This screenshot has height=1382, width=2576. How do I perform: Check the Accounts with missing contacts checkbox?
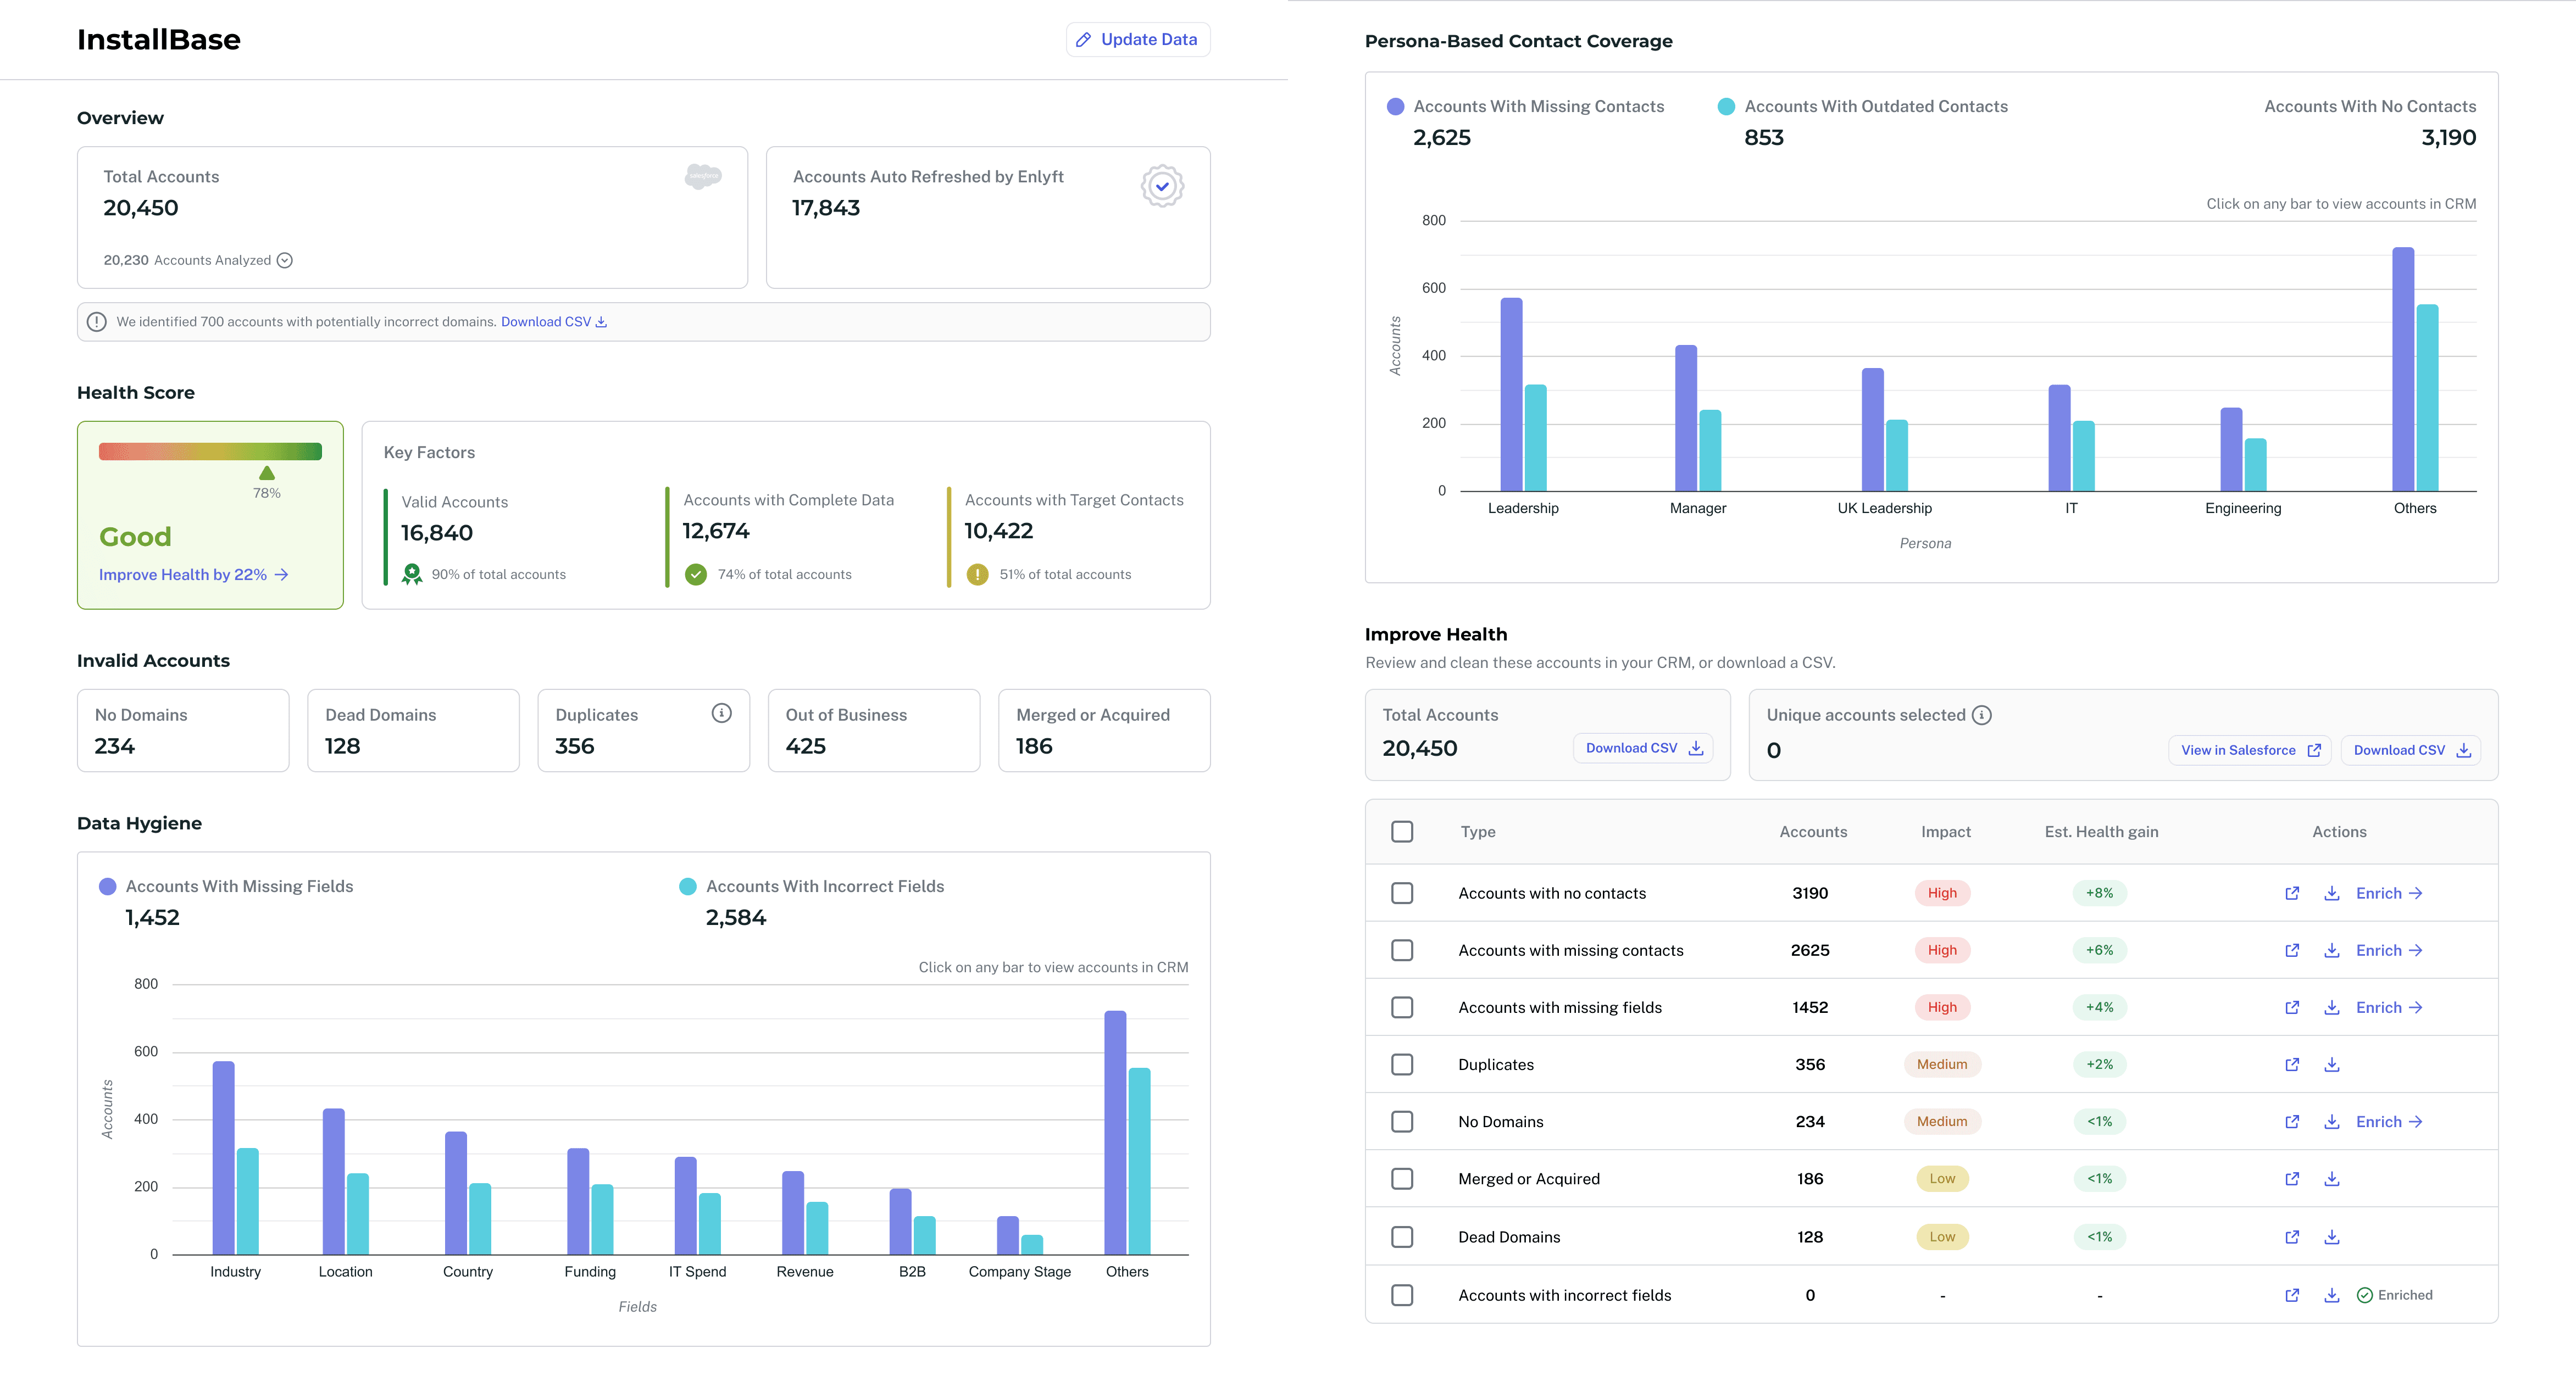coord(1402,950)
